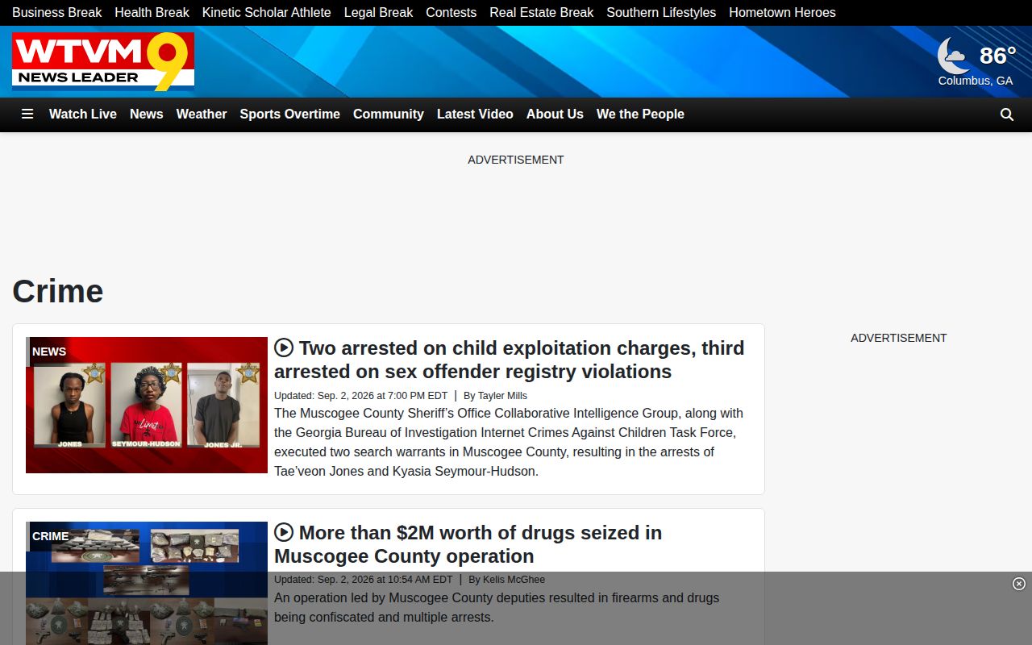
Task: Open Hometown Heroes link
Action: click(782, 12)
